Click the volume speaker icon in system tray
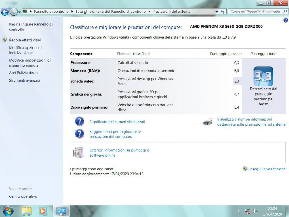This screenshot has width=289, height=217. point(255,211)
